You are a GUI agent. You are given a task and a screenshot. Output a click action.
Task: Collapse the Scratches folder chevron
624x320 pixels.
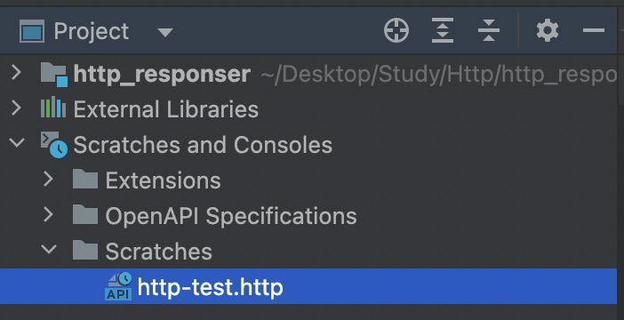pyautogui.click(x=49, y=250)
